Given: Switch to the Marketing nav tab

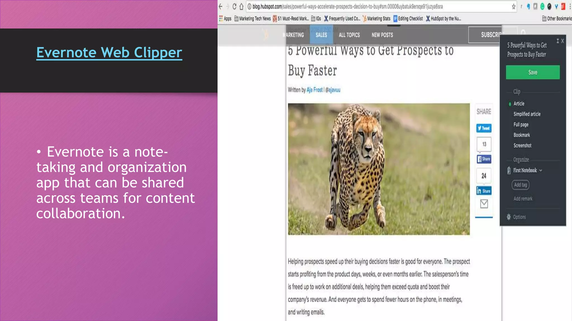Looking at the screenshot, I should [x=294, y=35].
